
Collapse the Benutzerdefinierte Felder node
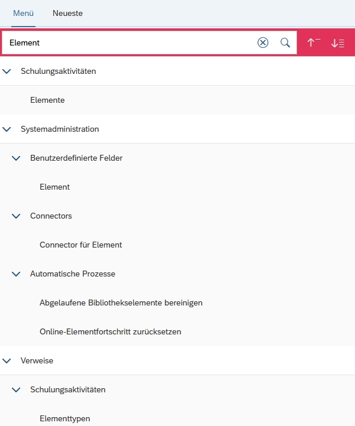pyautogui.click(x=17, y=158)
